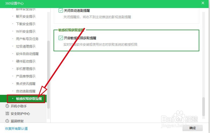
Task: Open 安全防护中心 section
Action: (20, 114)
